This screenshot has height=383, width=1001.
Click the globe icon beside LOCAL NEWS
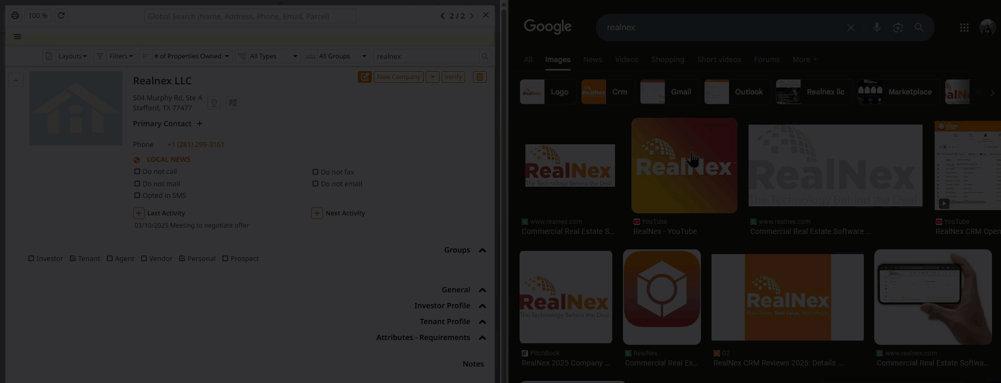coord(137,160)
